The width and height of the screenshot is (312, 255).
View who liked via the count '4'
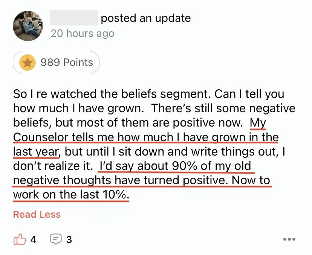tap(33, 240)
